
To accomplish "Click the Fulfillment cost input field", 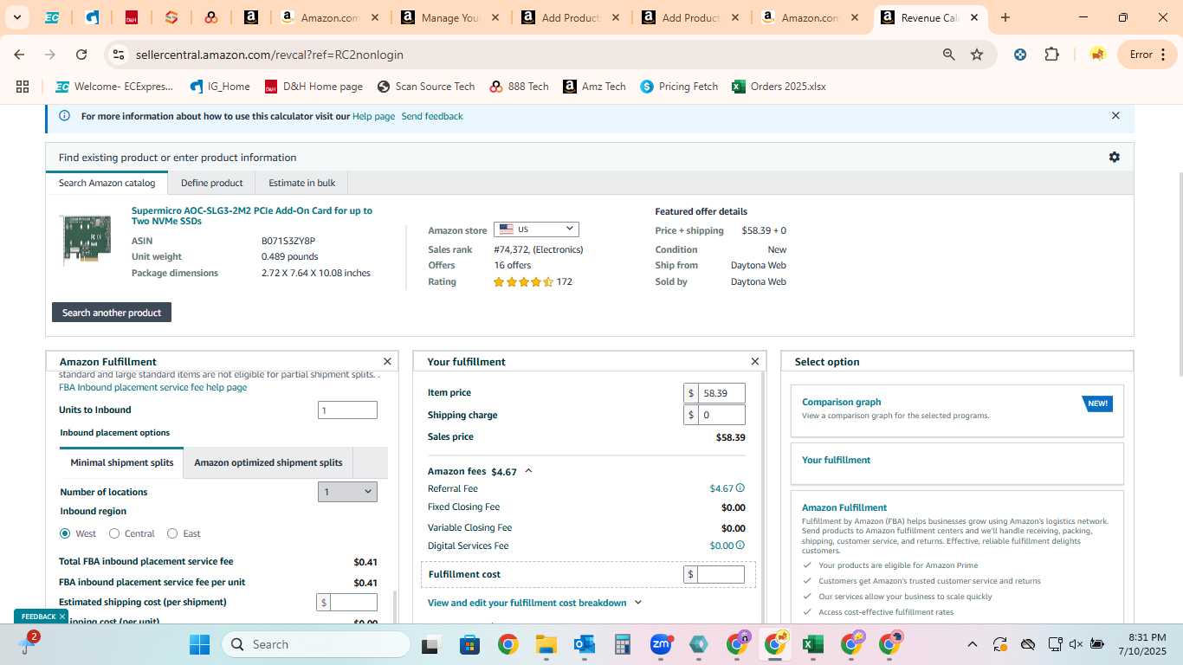I will tap(721, 574).
